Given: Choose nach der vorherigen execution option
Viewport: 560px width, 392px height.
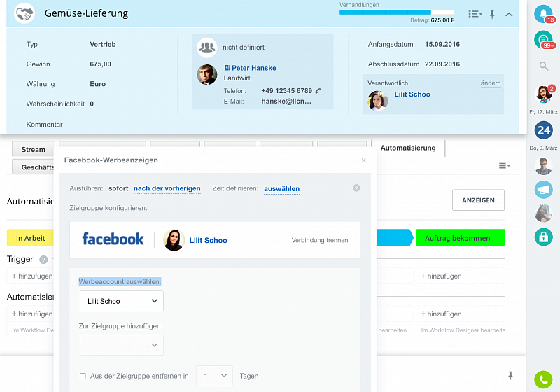Looking at the screenshot, I should 167,188.
